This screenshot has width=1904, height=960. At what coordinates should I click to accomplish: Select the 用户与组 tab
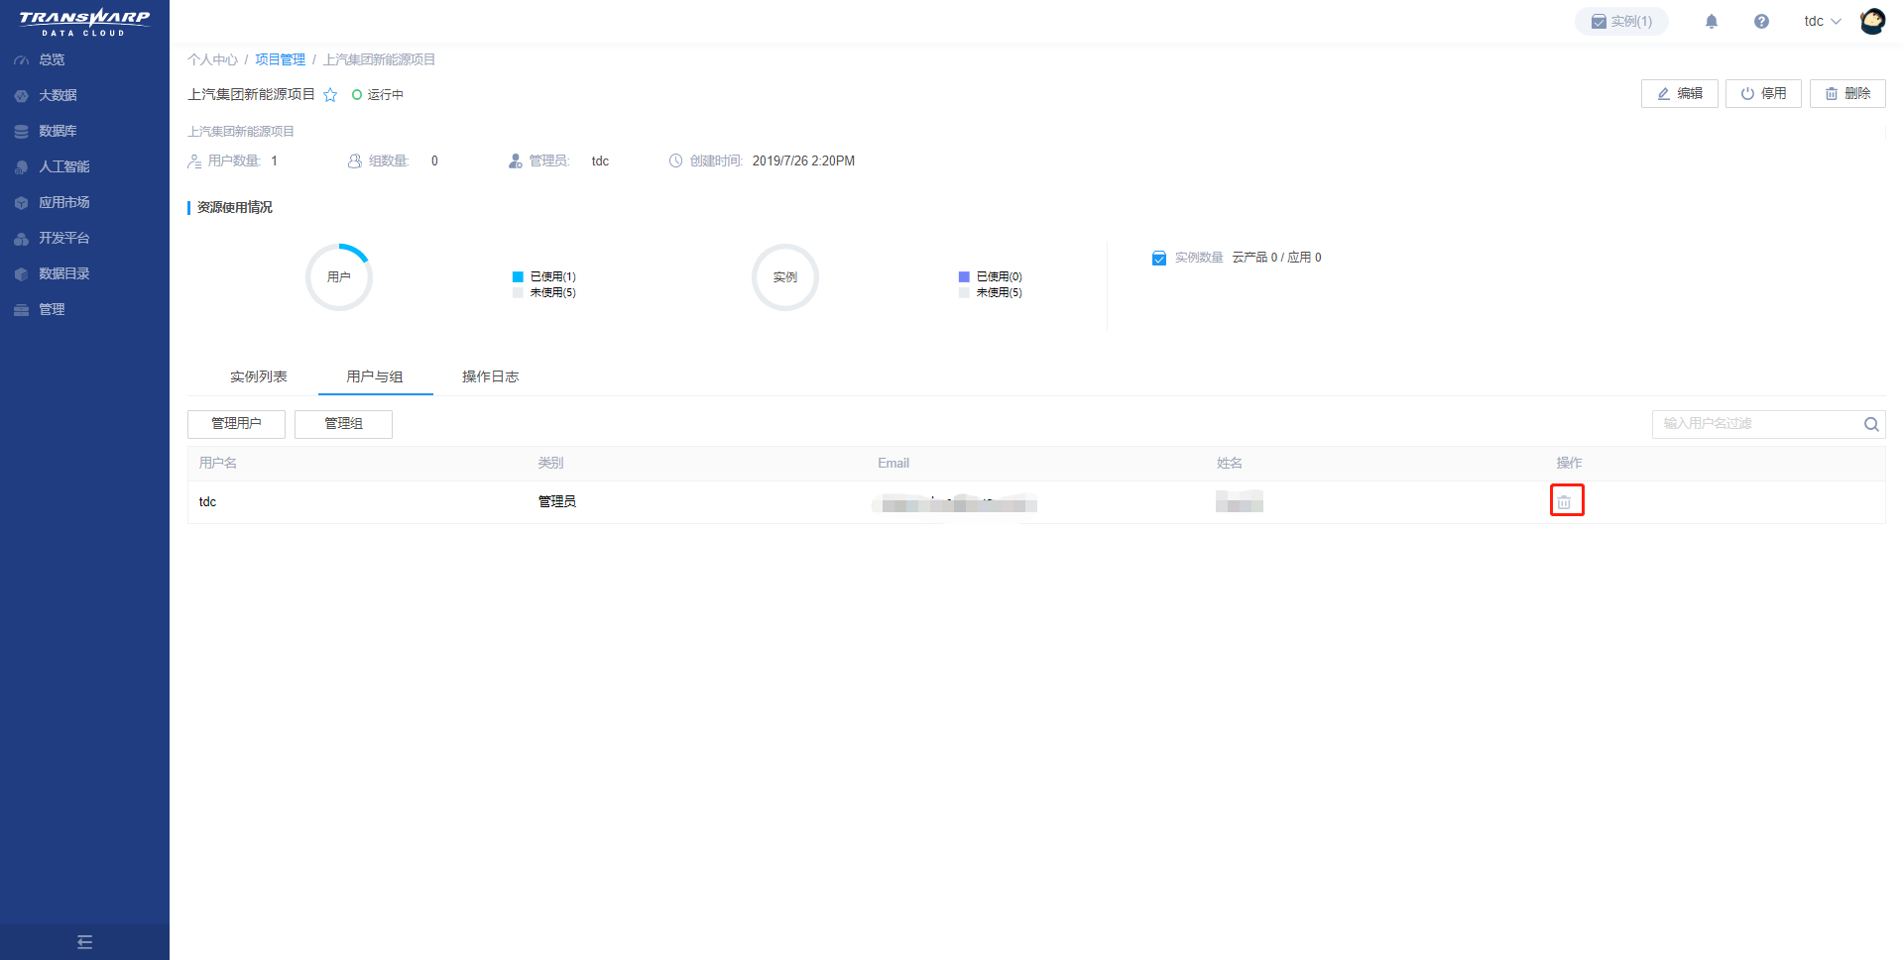click(x=375, y=376)
